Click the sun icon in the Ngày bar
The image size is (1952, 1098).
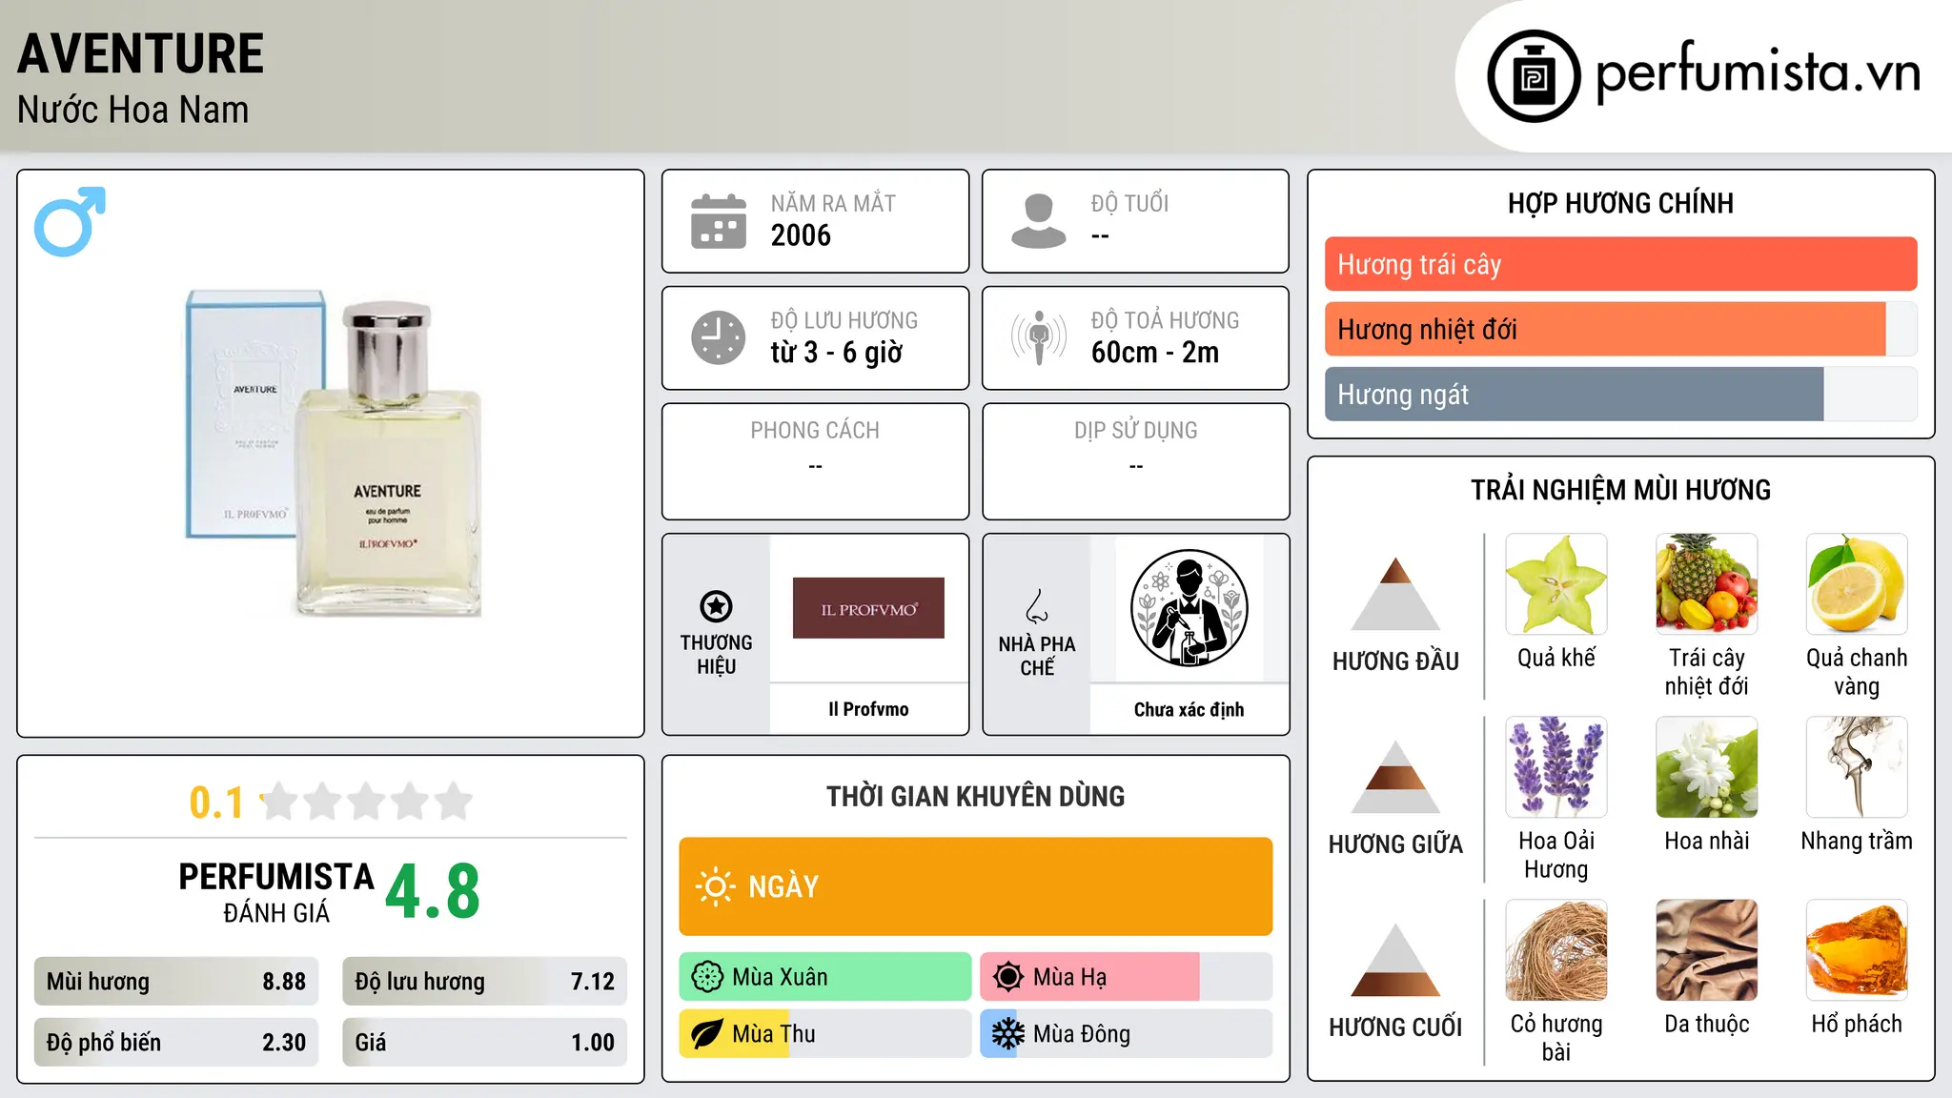tap(715, 886)
